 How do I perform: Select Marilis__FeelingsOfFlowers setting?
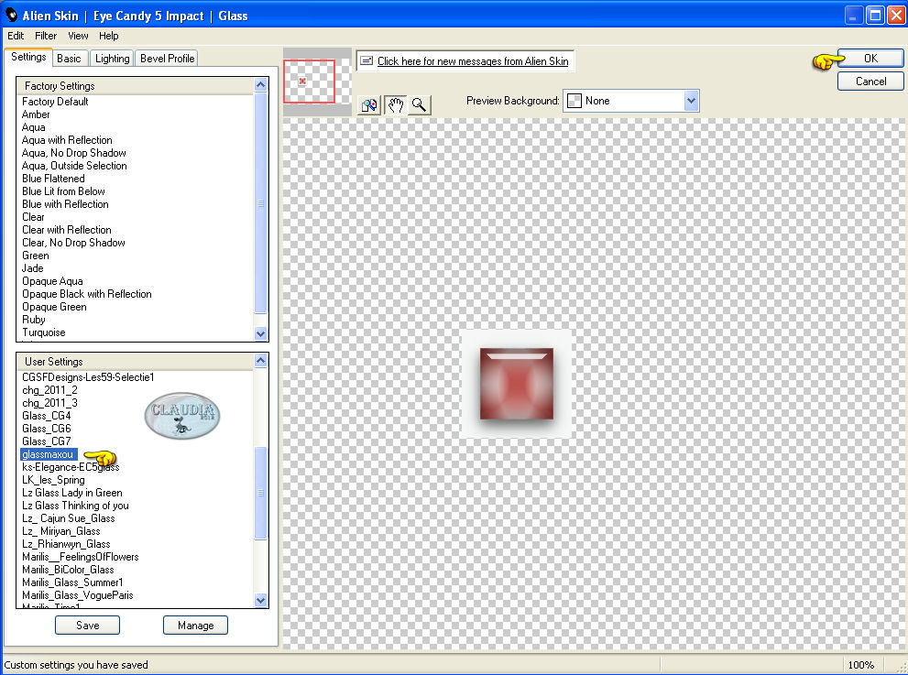pyautogui.click(x=81, y=557)
